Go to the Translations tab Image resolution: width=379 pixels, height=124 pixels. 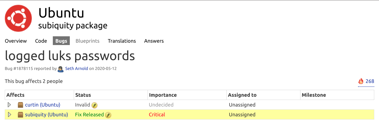(122, 41)
